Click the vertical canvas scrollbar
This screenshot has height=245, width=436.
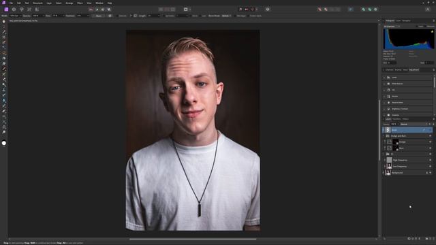(379, 130)
